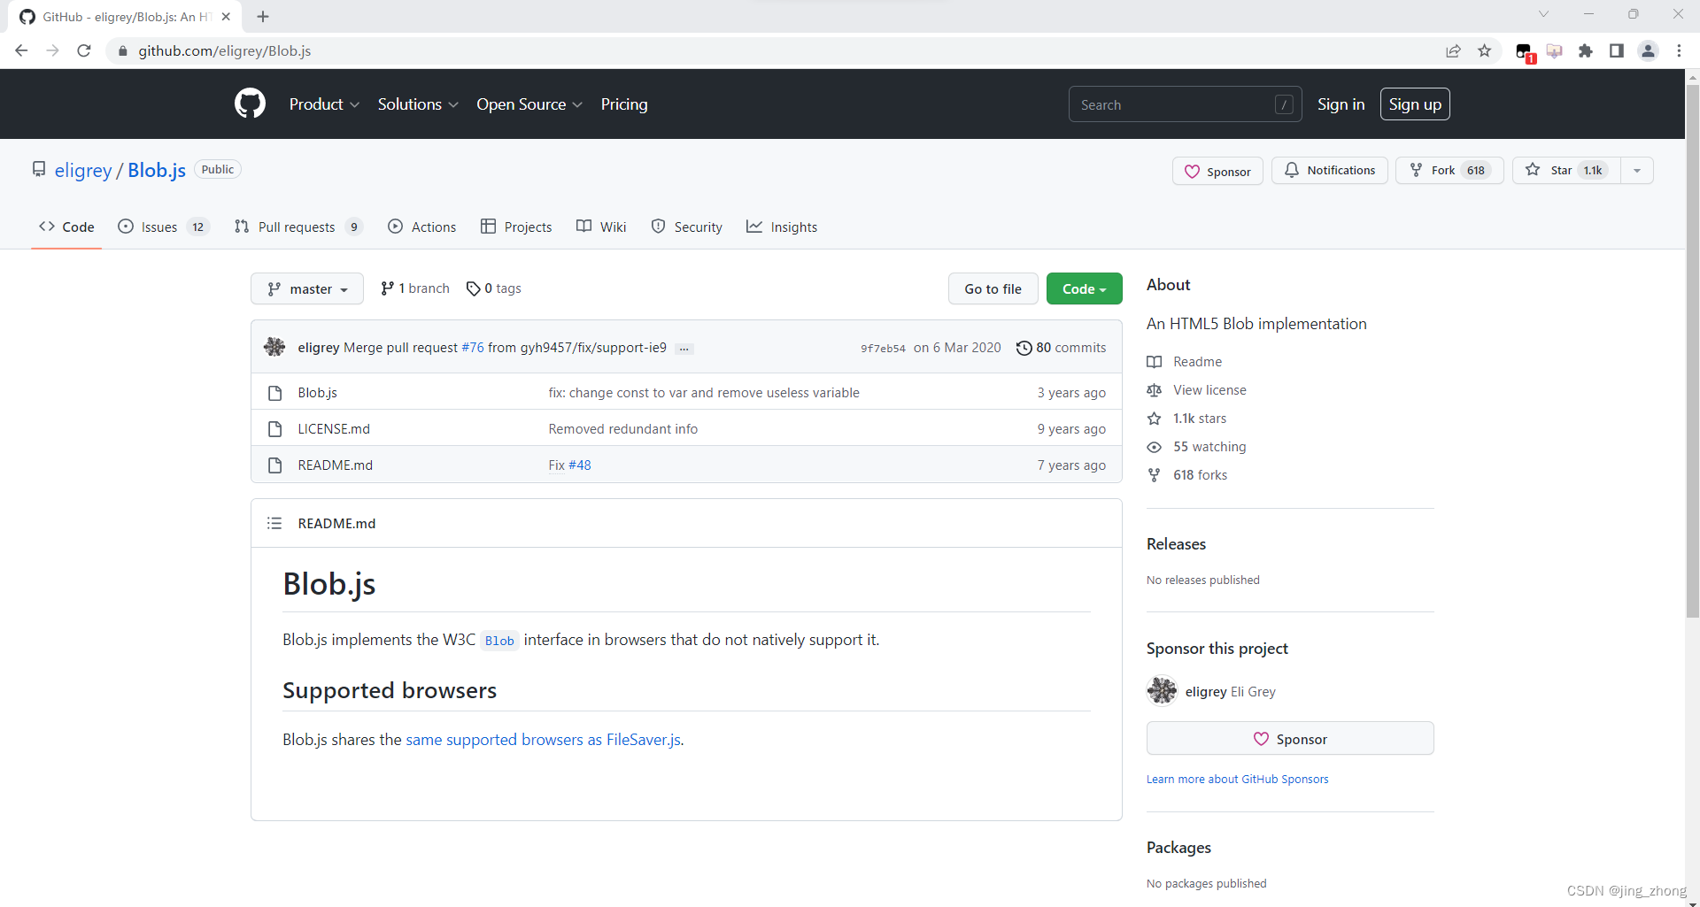Open the eligrey owner link
The height and width of the screenshot is (907, 1700).
point(83,170)
